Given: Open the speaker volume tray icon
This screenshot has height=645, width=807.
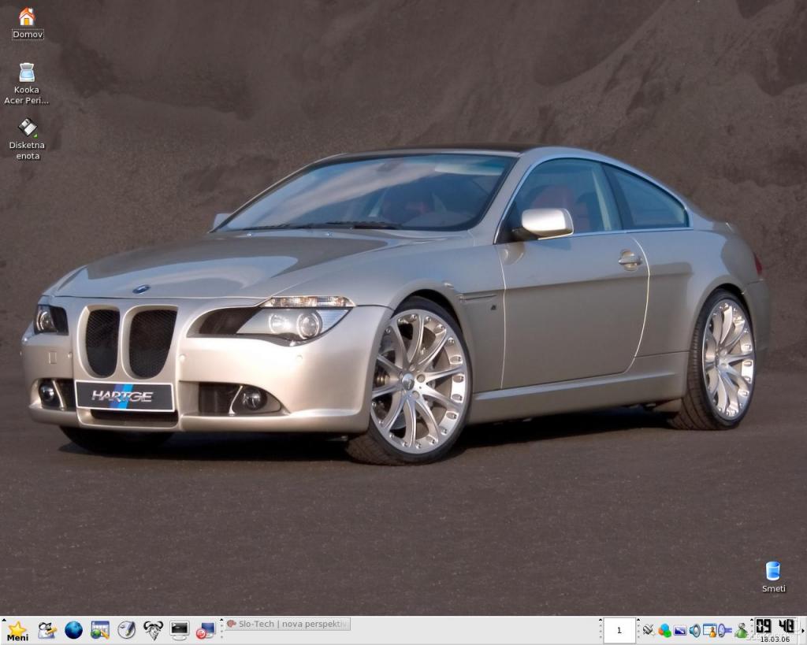Looking at the screenshot, I should [x=695, y=630].
